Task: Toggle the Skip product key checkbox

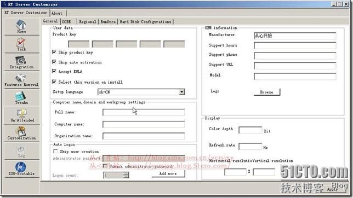Action: [54, 52]
